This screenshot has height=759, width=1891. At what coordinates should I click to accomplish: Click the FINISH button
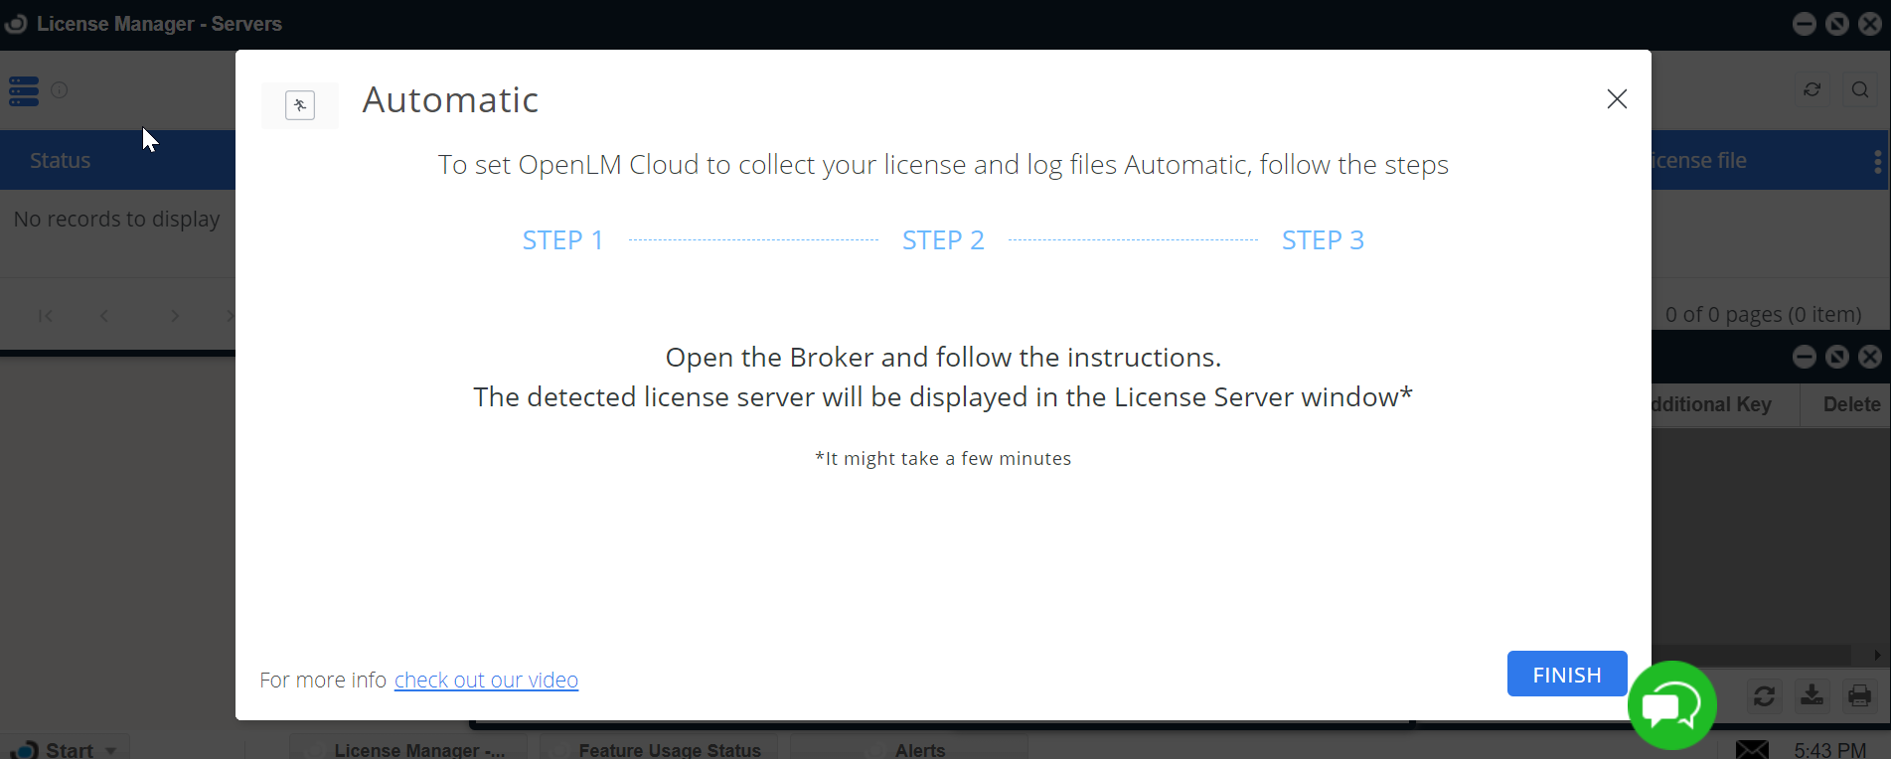(1566, 675)
